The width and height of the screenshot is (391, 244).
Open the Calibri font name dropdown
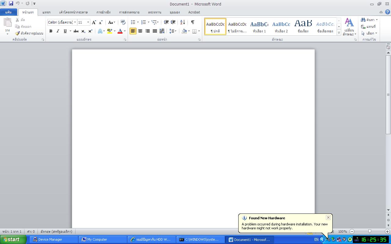pos(75,22)
